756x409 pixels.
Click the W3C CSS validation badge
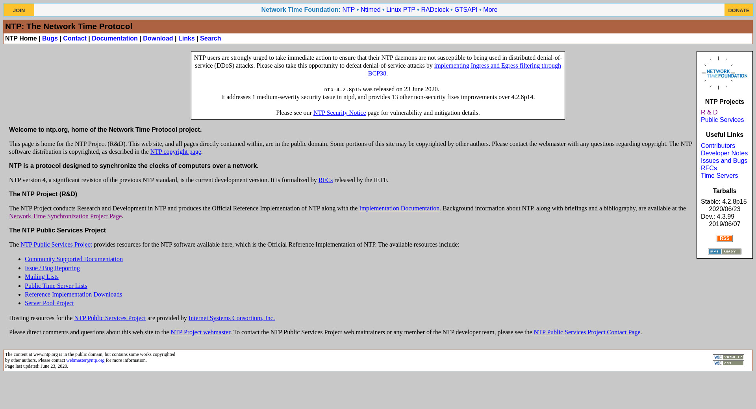[x=728, y=363]
